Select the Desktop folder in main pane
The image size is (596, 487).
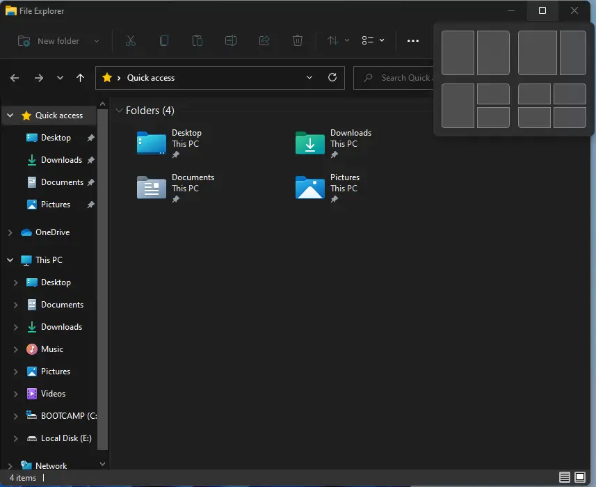(169, 143)
